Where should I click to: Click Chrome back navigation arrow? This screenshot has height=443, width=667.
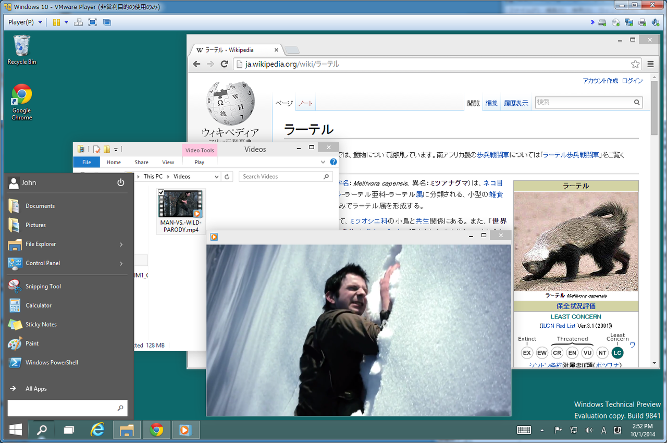[x=196, y=64]
